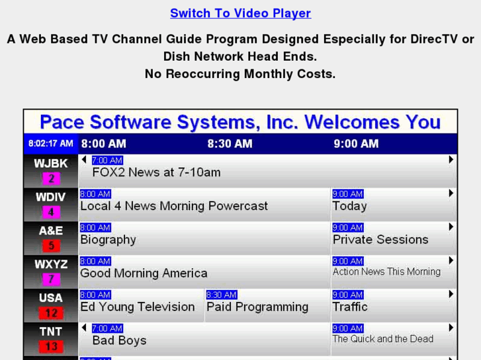Click right arrow in USA row
481x360 pixels.
(451, 294)
